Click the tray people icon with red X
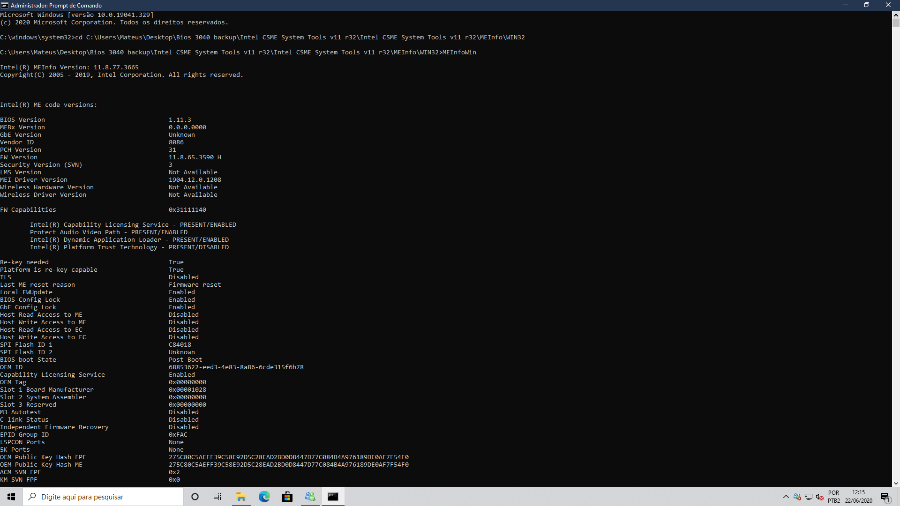The width and height of the screenshot is (900, 506). pyautogui.click(x=797, y=497)
